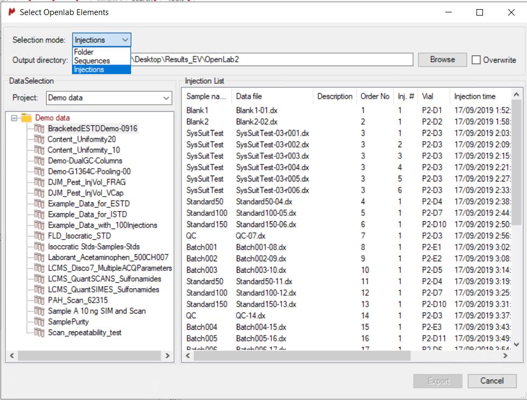Viewport: 527px width, 400px height.
Task: Open the Project dropdown
Action: tap(109, 98)
